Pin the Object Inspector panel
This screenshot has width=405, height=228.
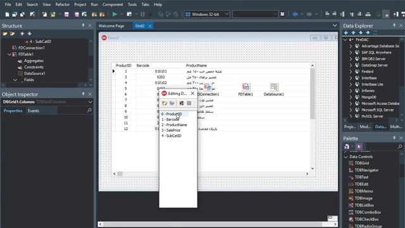pyautogui.click(x=83, y=94)
